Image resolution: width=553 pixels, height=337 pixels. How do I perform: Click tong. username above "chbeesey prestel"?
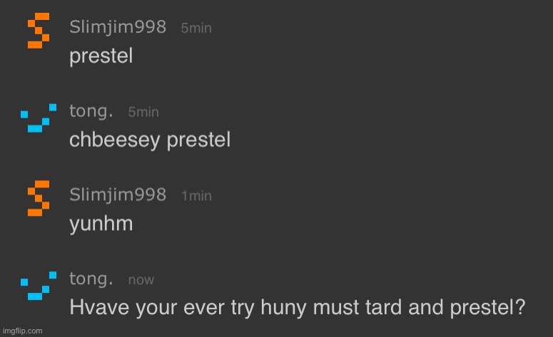click(92, 111)
